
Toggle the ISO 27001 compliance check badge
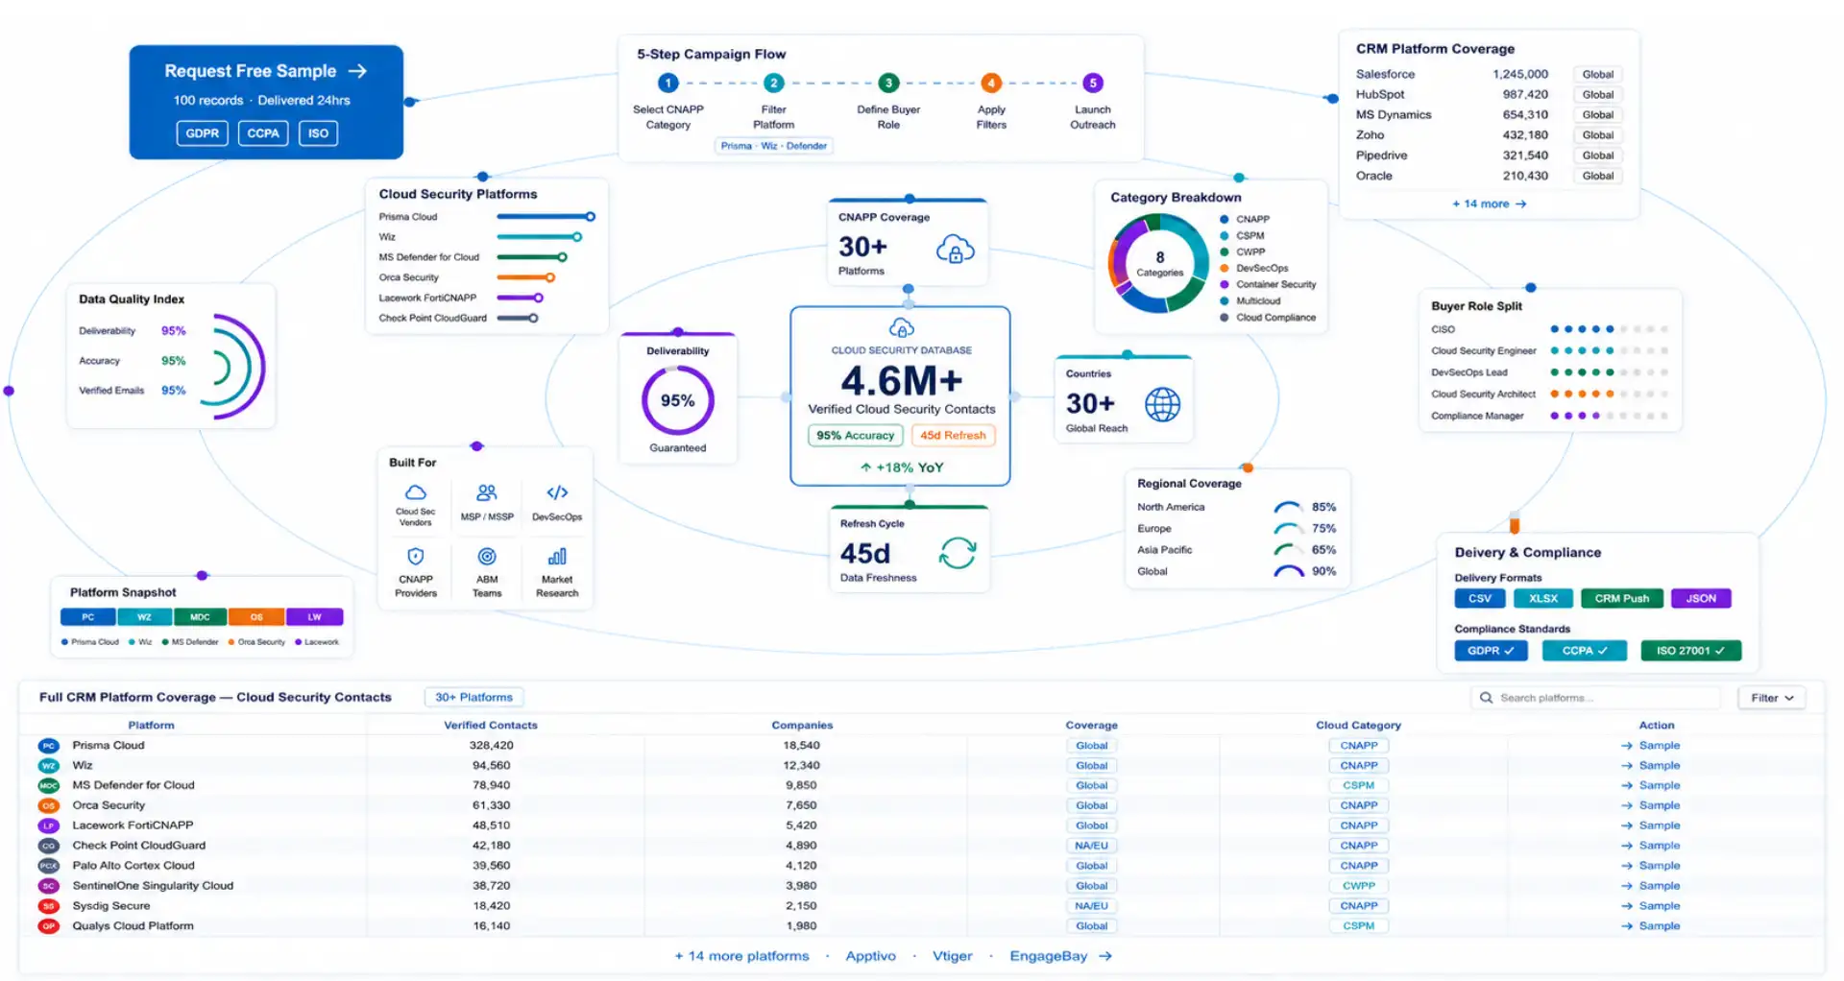[1691, 651]
